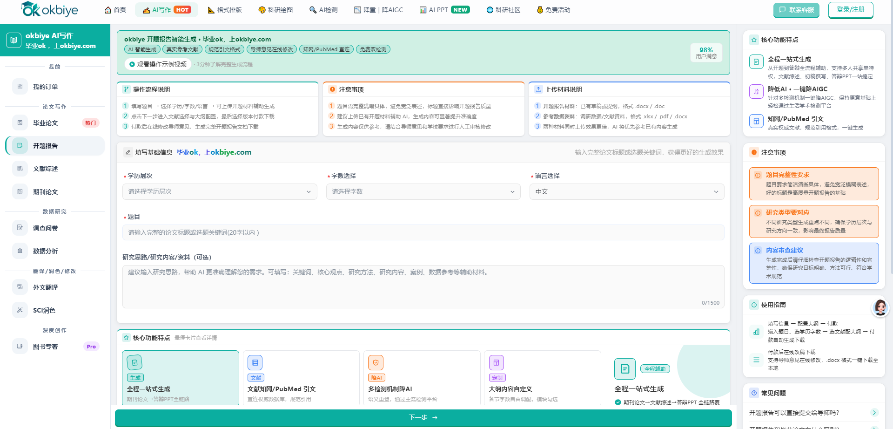Click the 使用指南 header icon
Screen dimensions: 893x429
click(x=754, y=305)
